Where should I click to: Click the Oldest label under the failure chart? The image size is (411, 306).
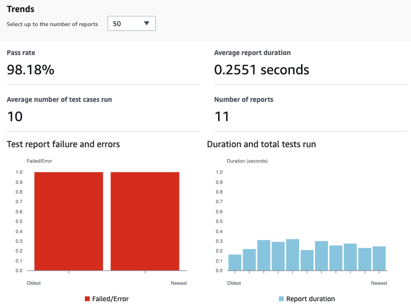34,283
